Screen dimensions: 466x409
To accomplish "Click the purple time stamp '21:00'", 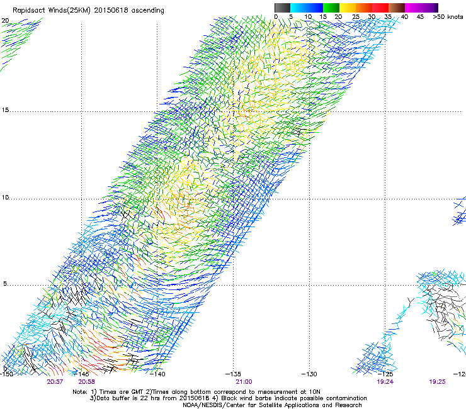I will point(244,382).
